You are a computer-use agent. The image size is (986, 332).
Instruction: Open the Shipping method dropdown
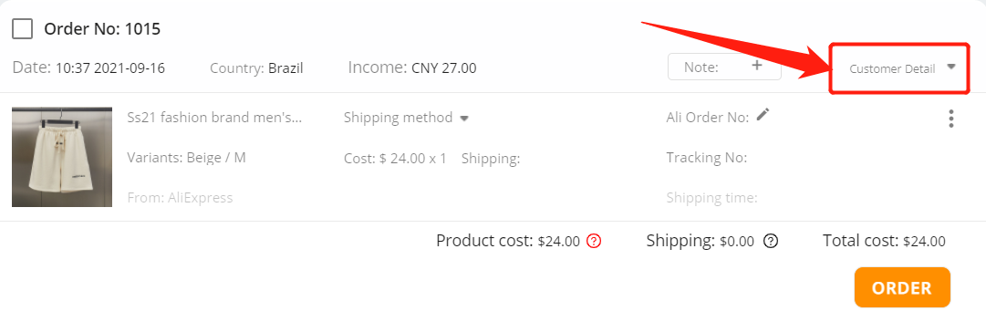tap(406, 118)
